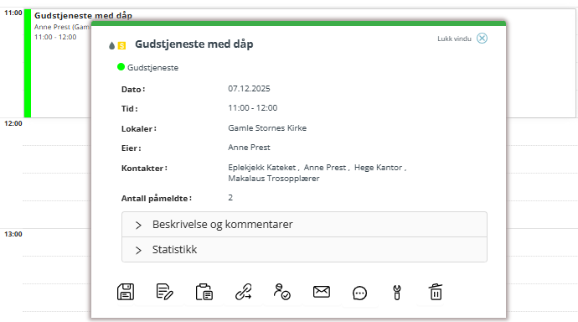
Task: Click contact Makalaus Trosopplærer
Action: [274, 179]
